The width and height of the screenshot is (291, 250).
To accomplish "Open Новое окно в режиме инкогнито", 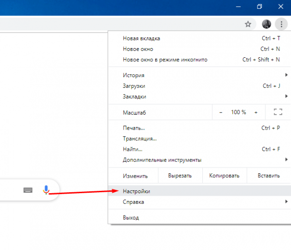I will click(x=199, y=60).
